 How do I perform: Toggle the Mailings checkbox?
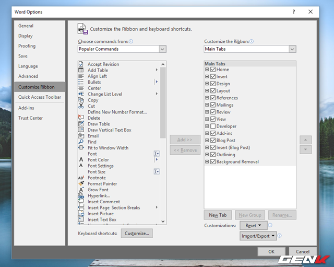coord(213,105)
